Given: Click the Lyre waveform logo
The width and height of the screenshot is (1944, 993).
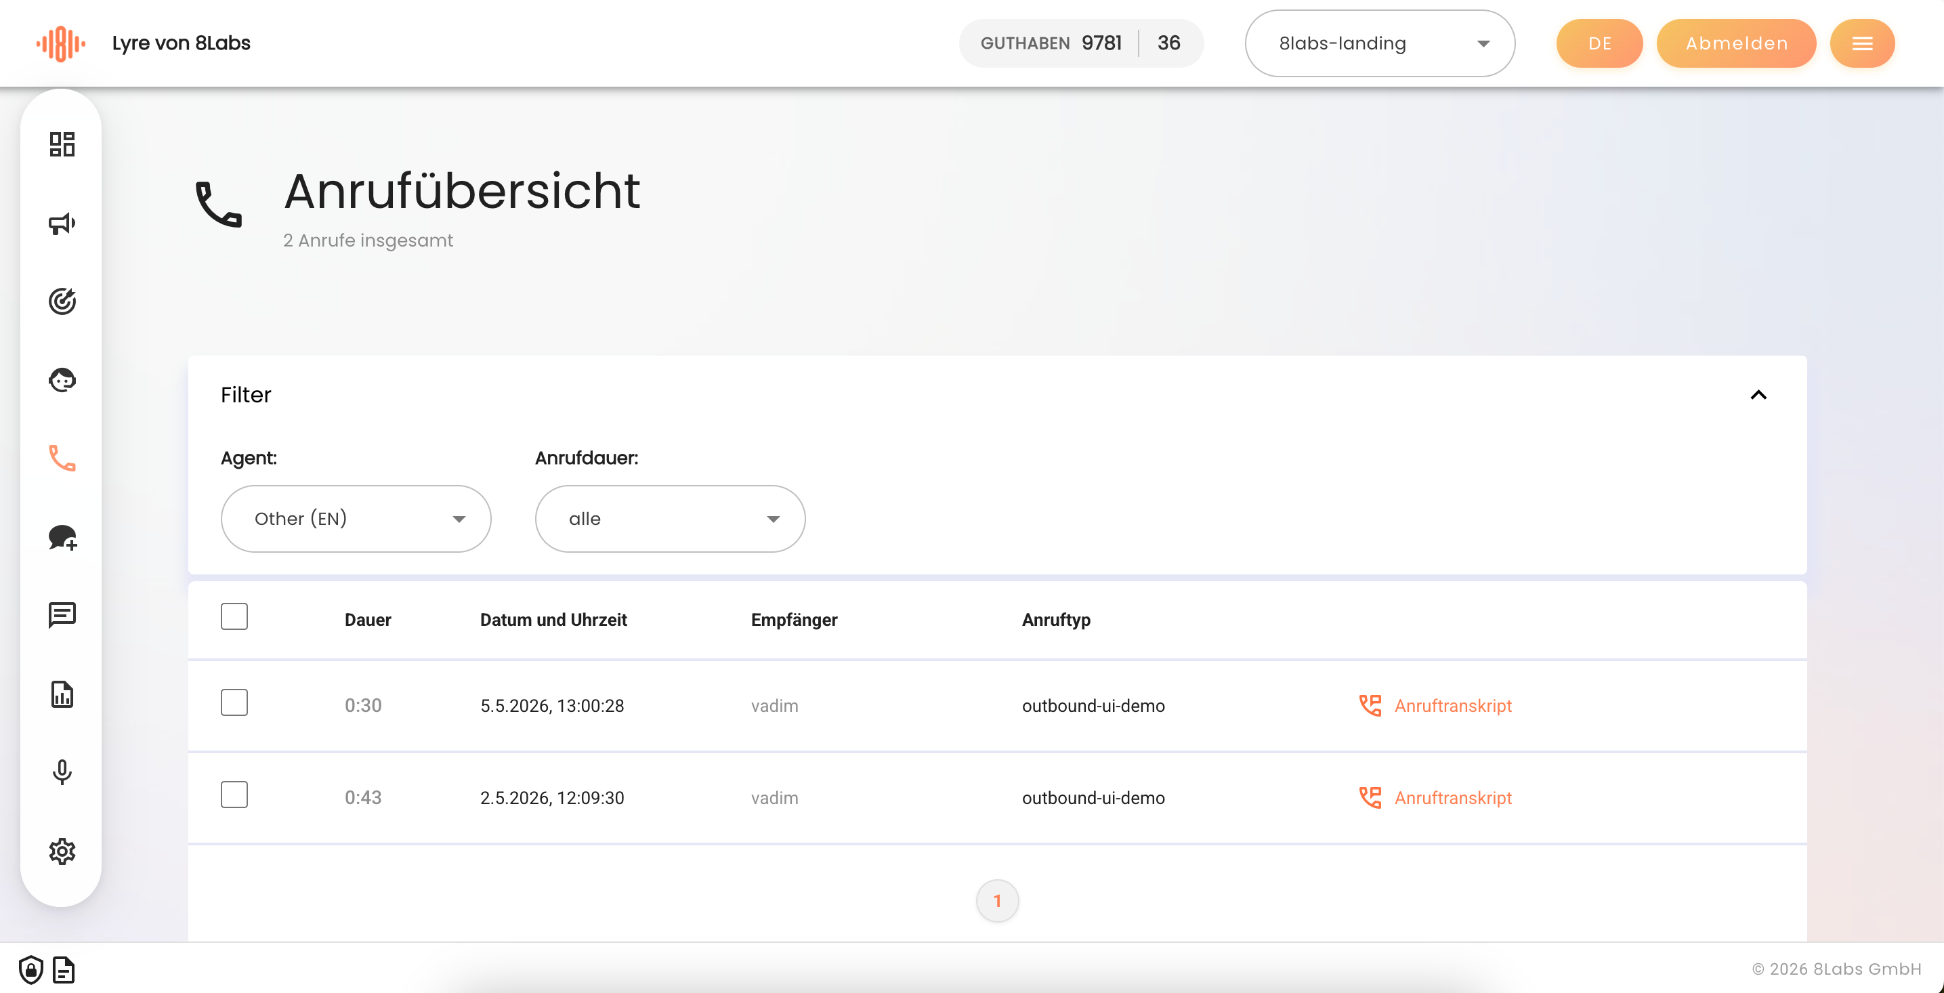Looking at the screenshot, I should (61, 43).
